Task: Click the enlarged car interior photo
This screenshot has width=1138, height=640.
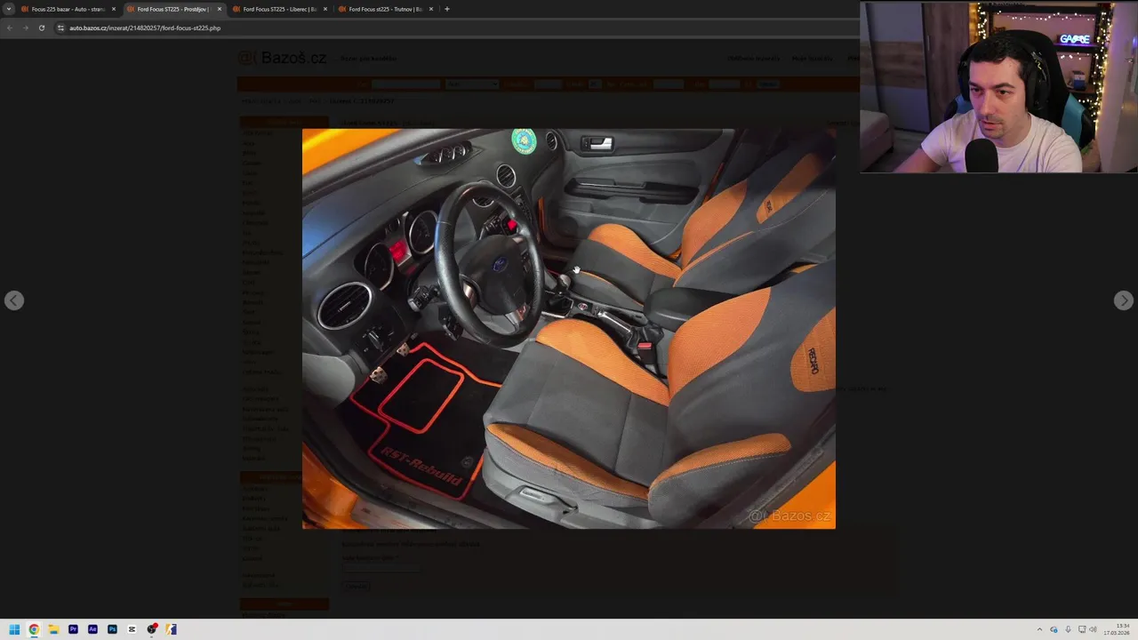Action: [x=569, y=329]
